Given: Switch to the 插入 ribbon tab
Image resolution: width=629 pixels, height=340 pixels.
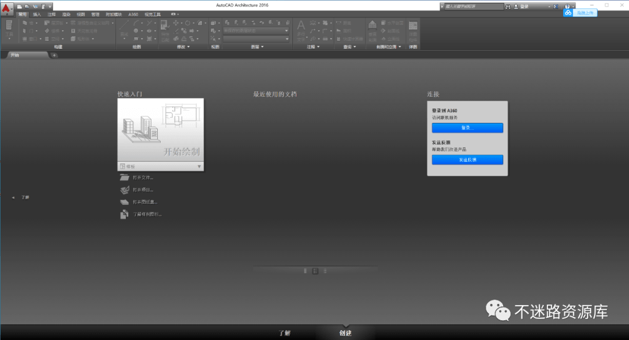Looking at the screenshot, I should tap(37, 15).
